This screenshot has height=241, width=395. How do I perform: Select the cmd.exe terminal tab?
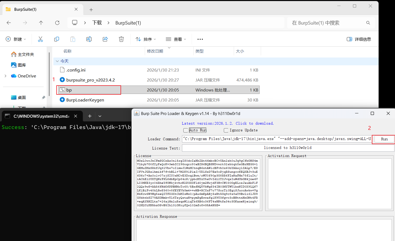pyautogui.click(x=42, y=116)
